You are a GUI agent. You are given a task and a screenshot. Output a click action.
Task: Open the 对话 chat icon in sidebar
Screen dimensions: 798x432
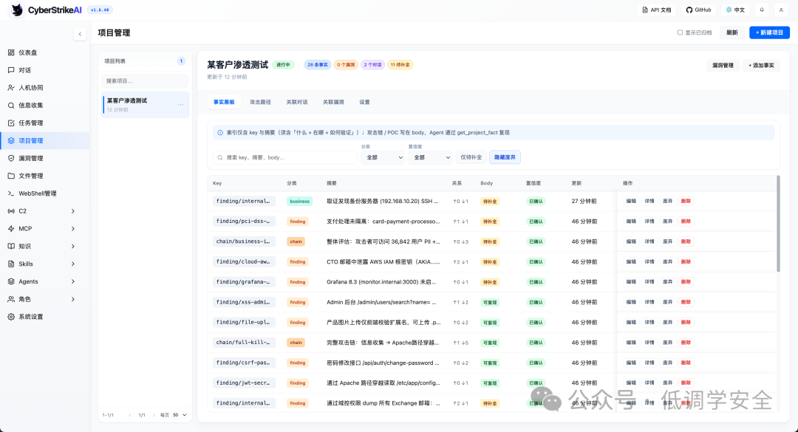pyautogui.click(x=11, y=70)
